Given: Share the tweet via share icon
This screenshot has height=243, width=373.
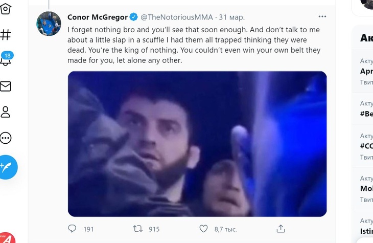Looking at the screenshot, I should tap(281, 229).
